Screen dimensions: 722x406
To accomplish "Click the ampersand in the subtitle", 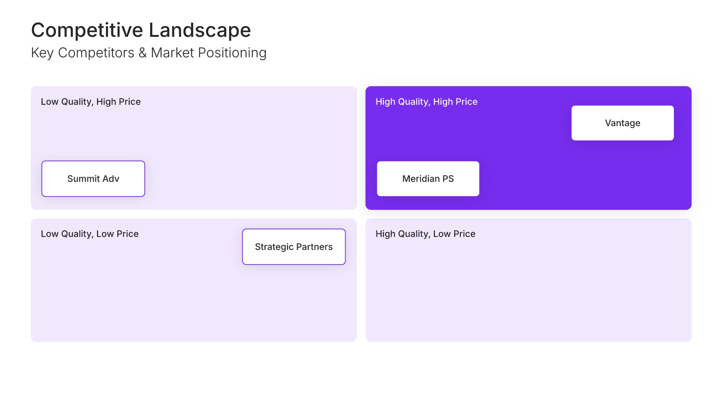I will [143, 53].
